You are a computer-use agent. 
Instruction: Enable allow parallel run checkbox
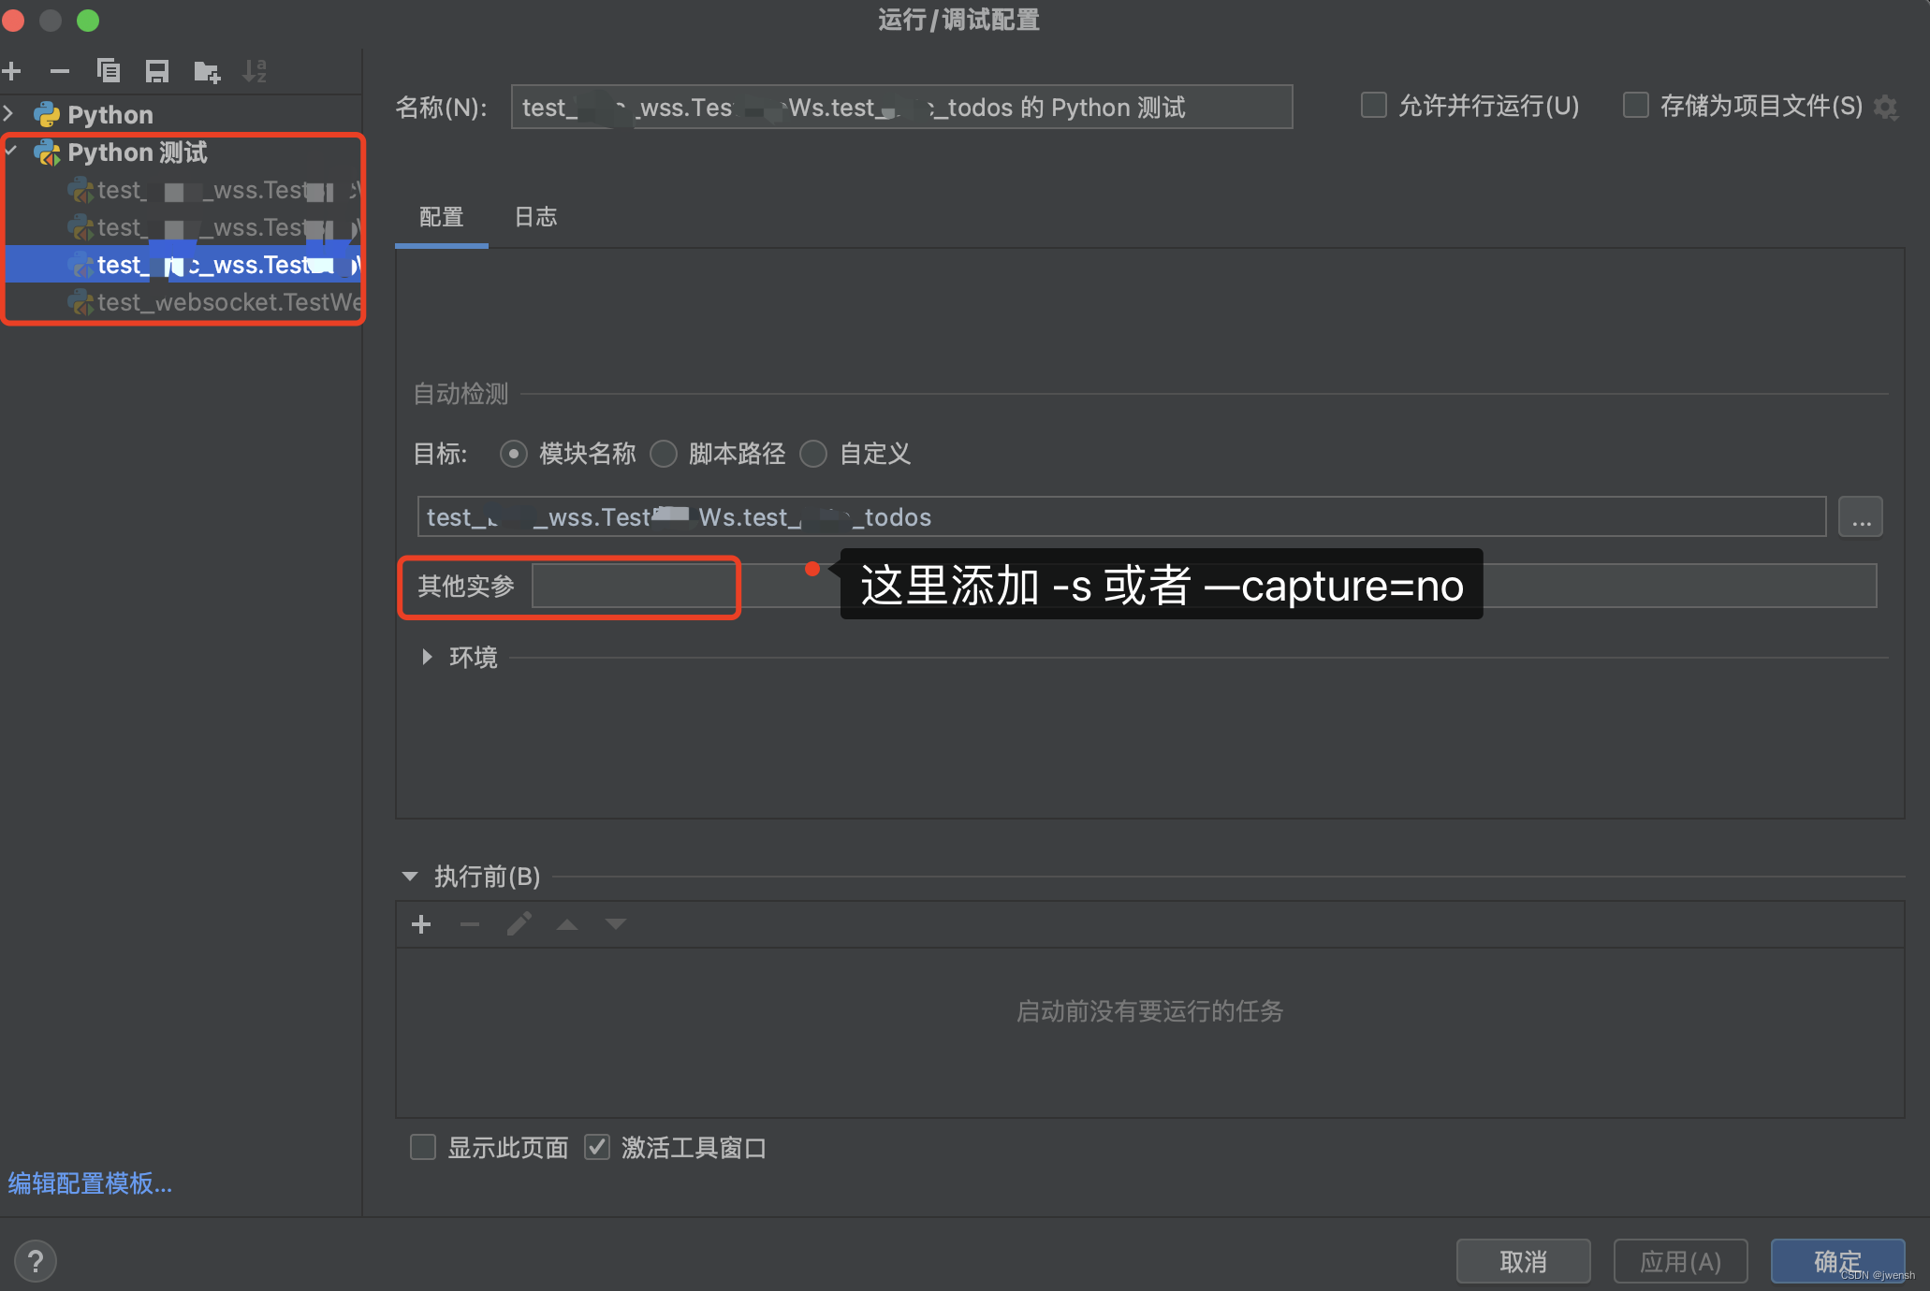(1373, 106)
